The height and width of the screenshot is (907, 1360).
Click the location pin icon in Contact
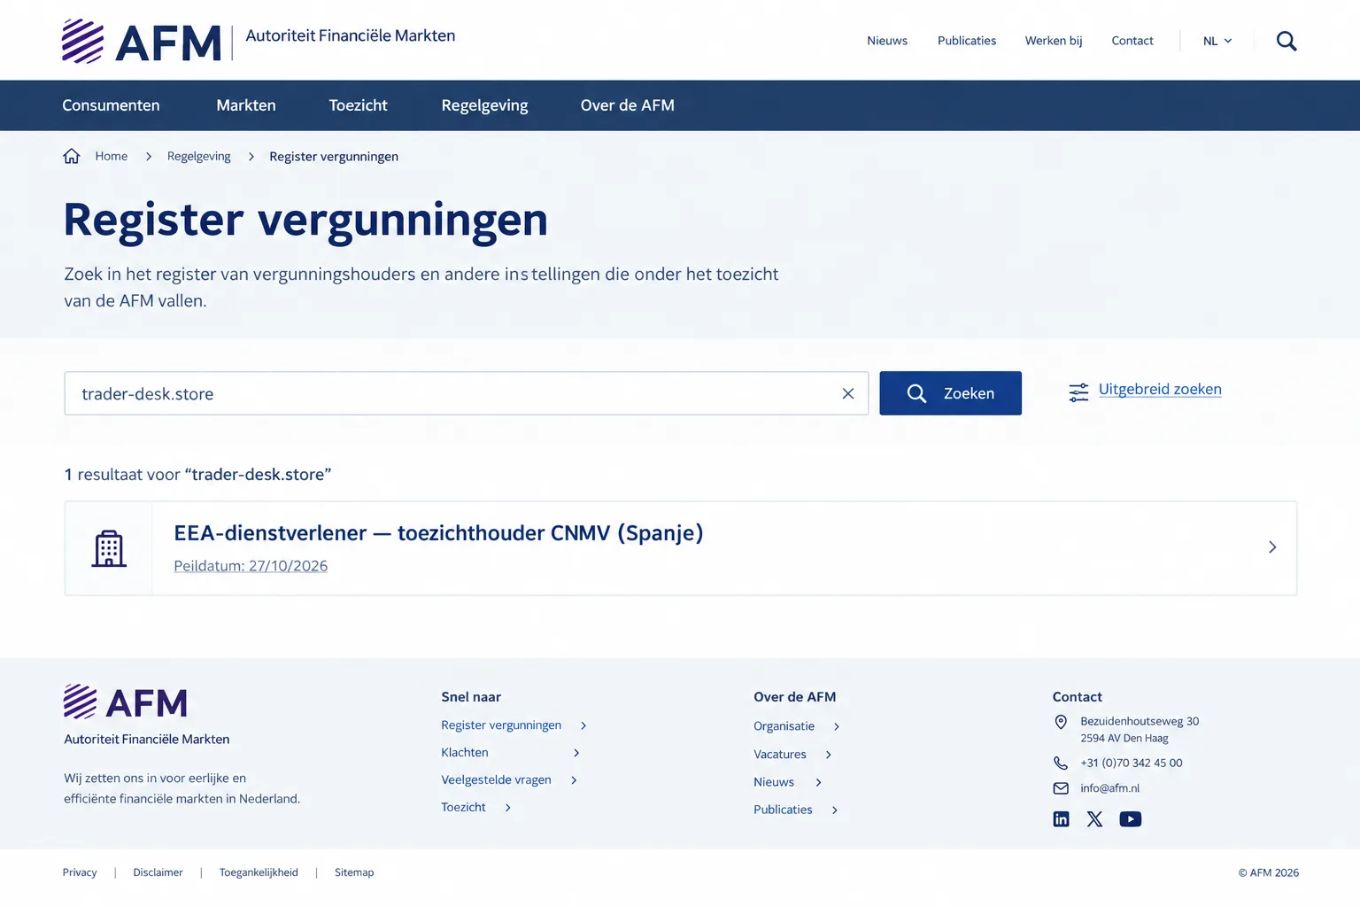click(x=1061, y=722)
